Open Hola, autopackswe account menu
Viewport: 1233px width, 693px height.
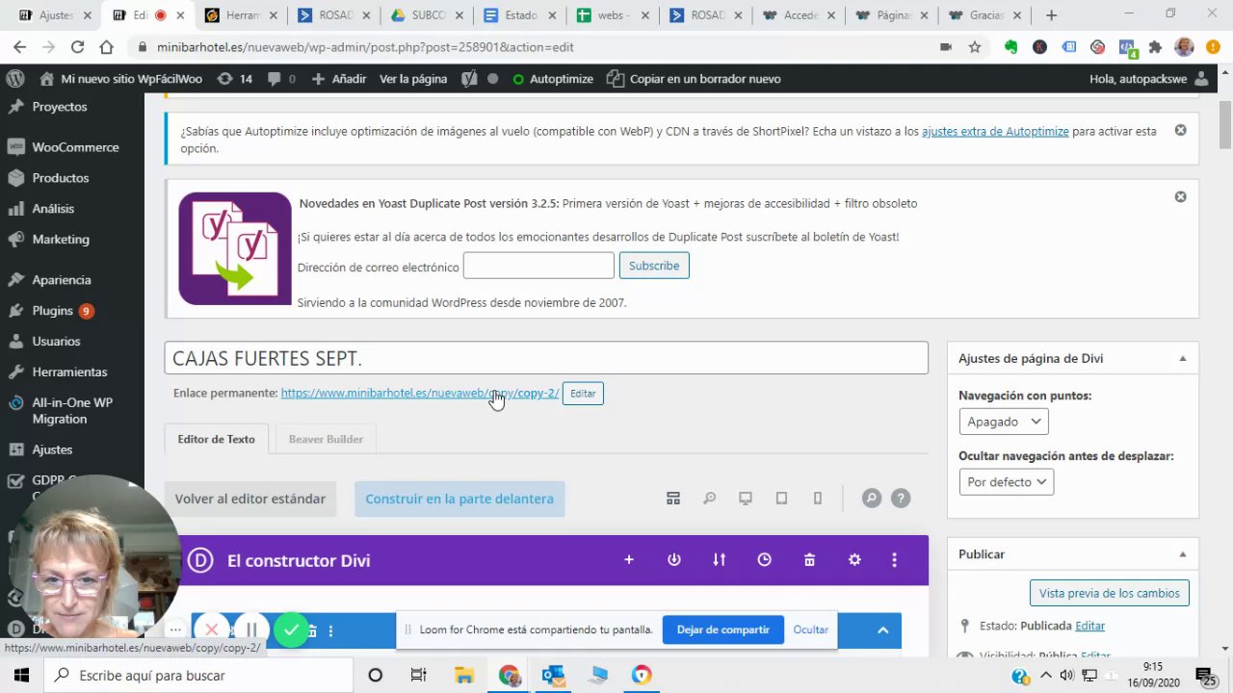(x=1148, y=79)
